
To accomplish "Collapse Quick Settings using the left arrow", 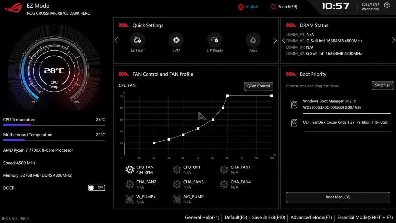I will pyautogui.click(x=116, y=40).
